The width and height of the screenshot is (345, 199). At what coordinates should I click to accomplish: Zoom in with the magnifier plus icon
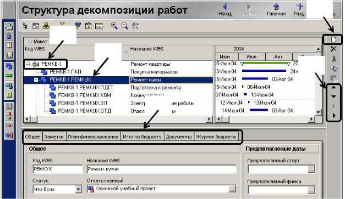[x=114, y=26]
